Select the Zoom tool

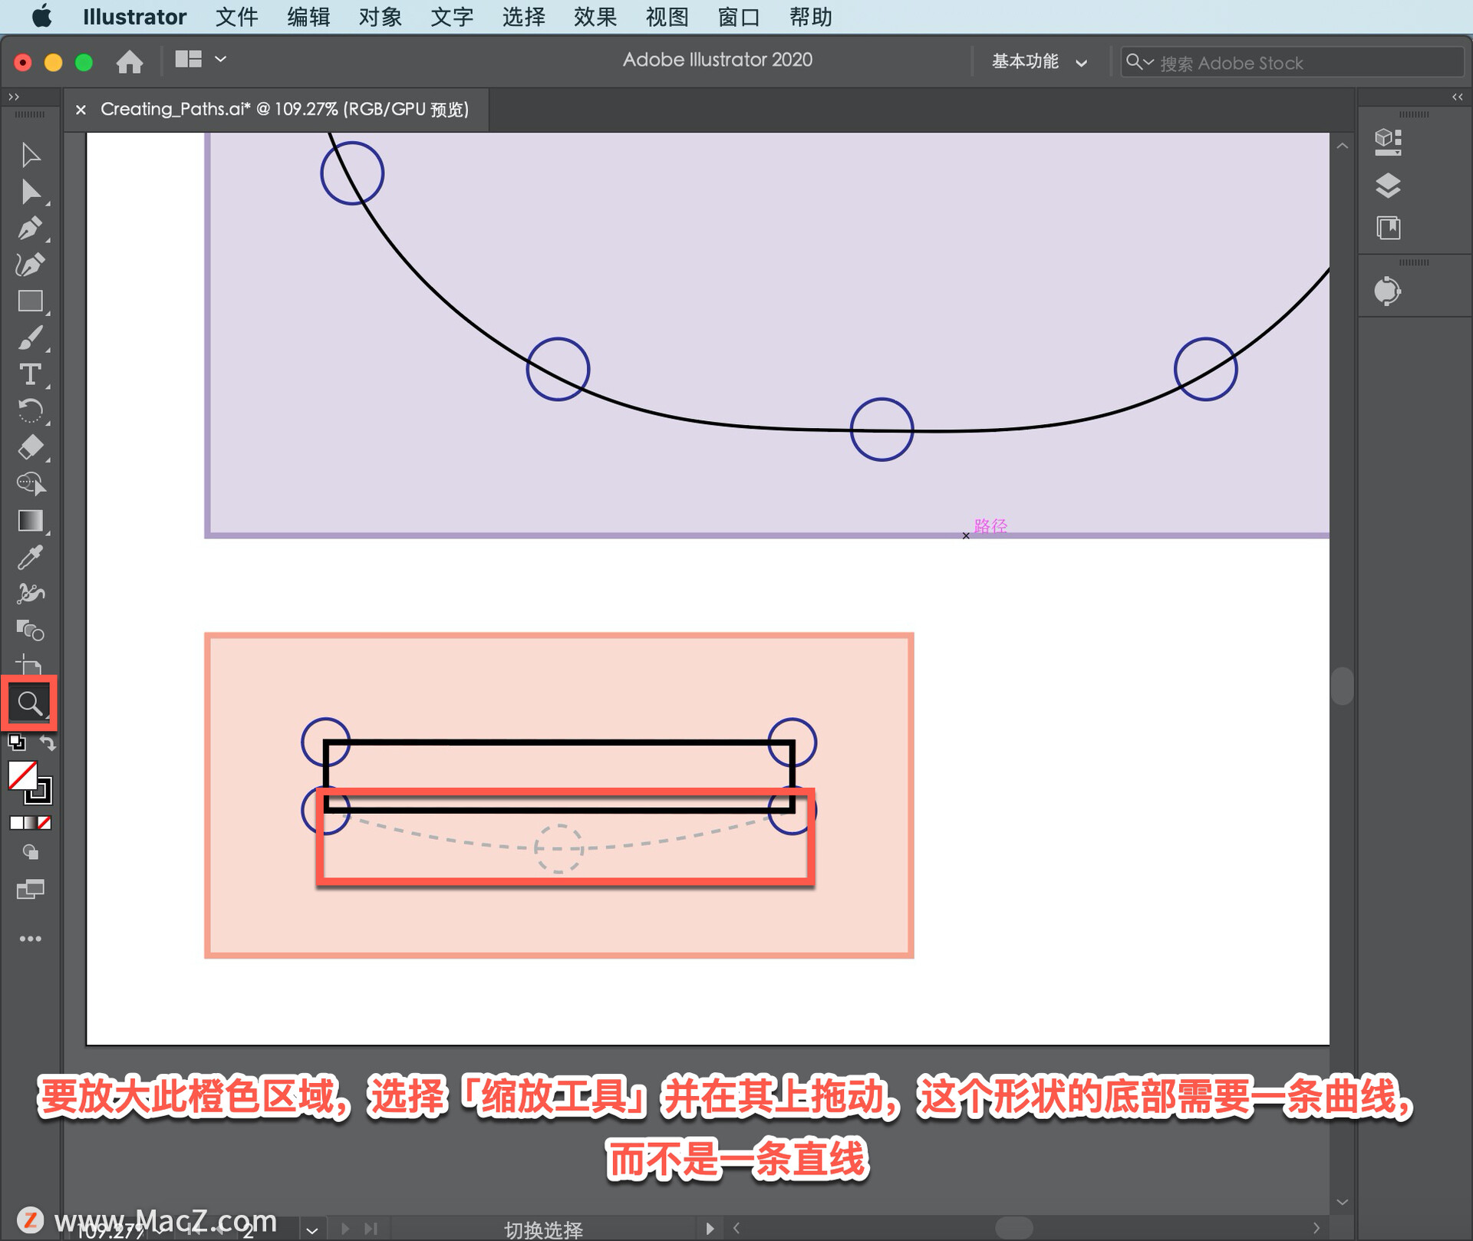click(29, 703)
